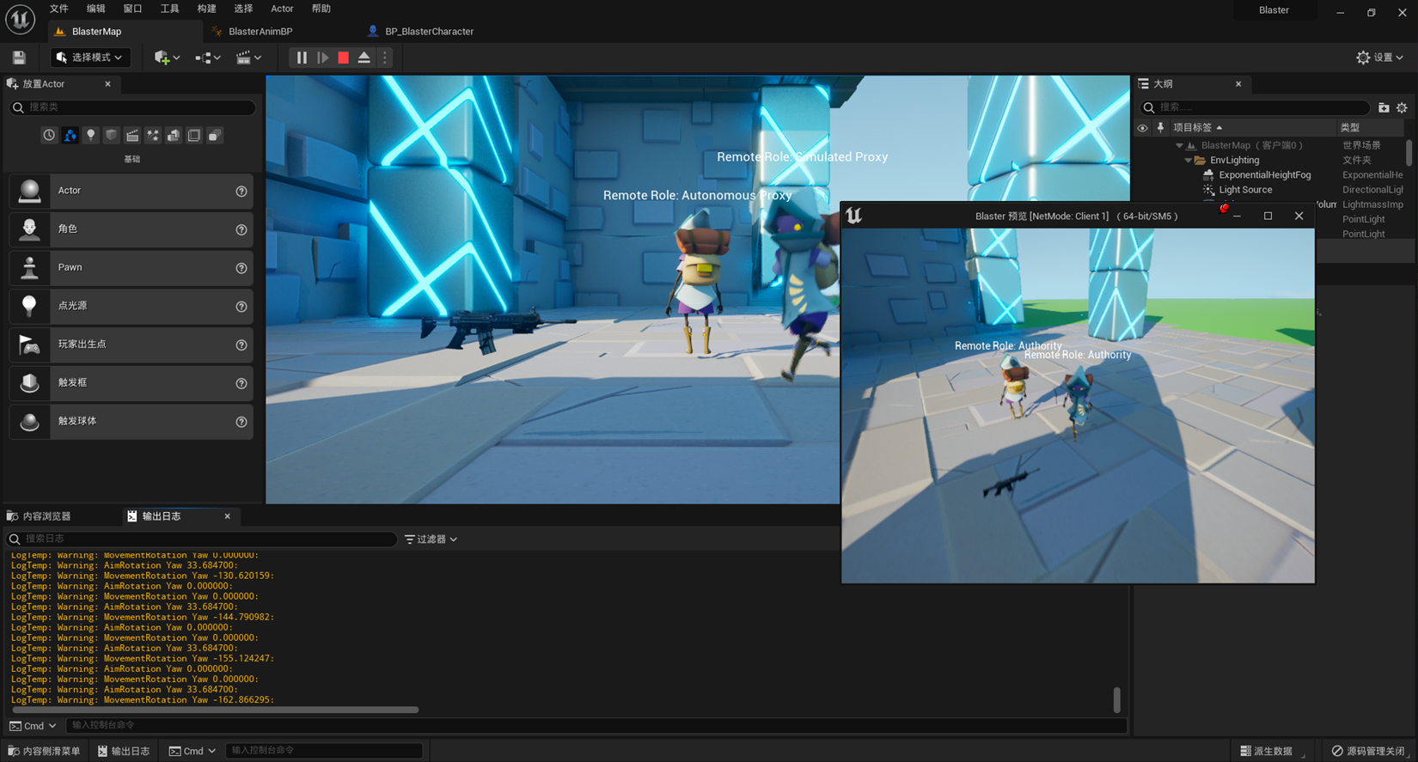Select the Shapes cube category icon
The width and height of the screenshot is (1418, 762).
111,136
